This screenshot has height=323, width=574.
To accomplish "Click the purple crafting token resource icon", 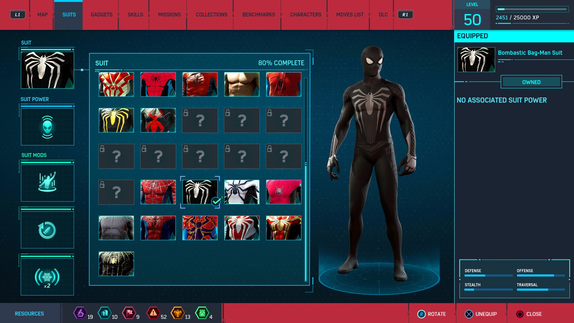I will [80, 313].
